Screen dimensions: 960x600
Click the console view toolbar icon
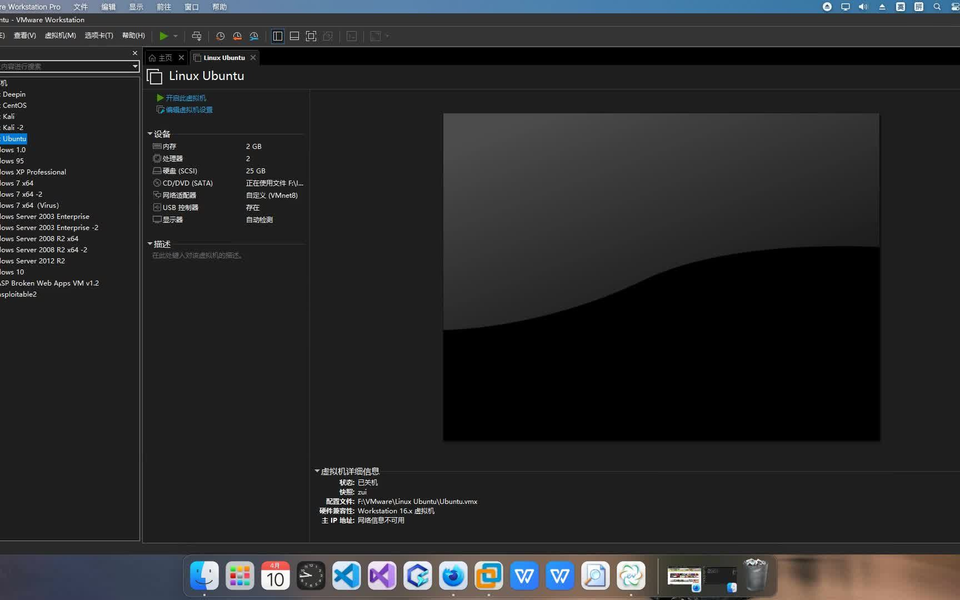(x=352, y=36)
